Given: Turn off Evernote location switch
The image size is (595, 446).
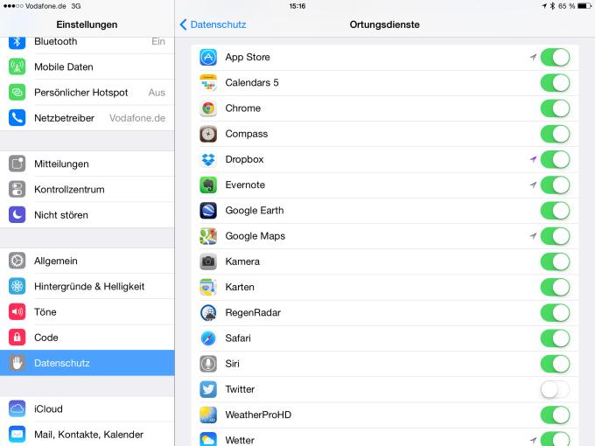Looking at the screenshot, I should click(555, 185).
